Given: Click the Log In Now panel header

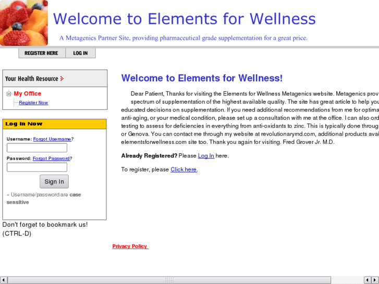Looking at the screenshot, I should [54, 124].
